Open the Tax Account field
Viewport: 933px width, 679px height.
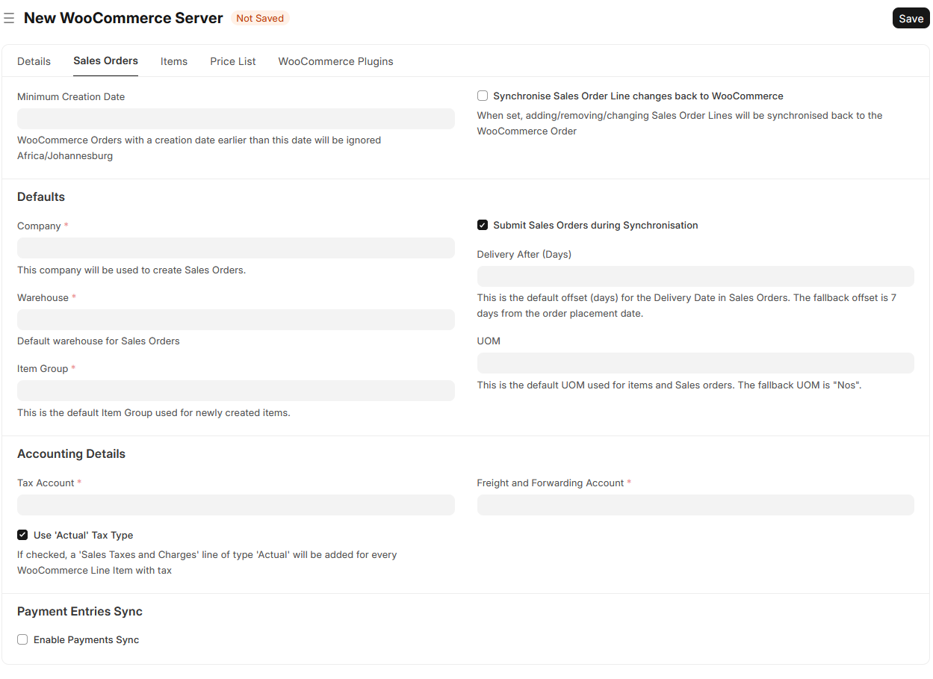click(235, 505)
